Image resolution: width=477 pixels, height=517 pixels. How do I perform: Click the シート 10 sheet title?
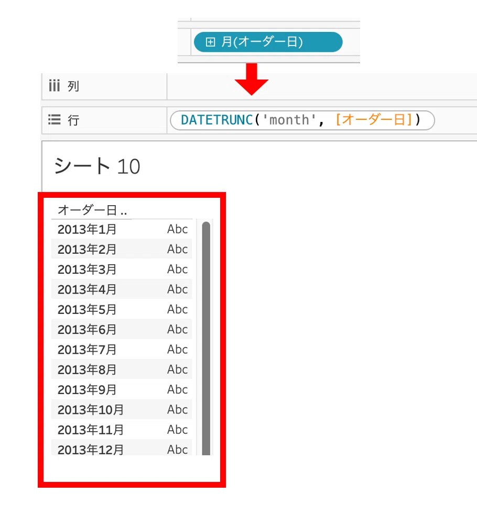(x=97, y=166)
